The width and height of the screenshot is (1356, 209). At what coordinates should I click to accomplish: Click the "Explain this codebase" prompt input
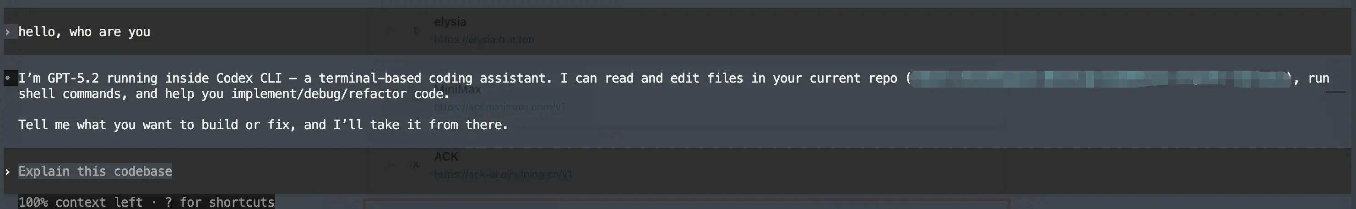(x=95, y=171)
